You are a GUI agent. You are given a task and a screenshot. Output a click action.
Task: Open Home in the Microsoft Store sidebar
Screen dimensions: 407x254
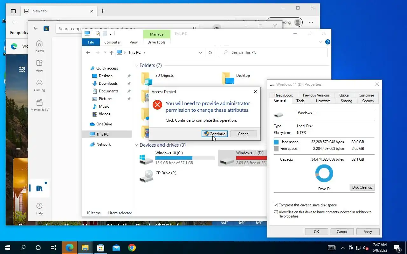39,46
